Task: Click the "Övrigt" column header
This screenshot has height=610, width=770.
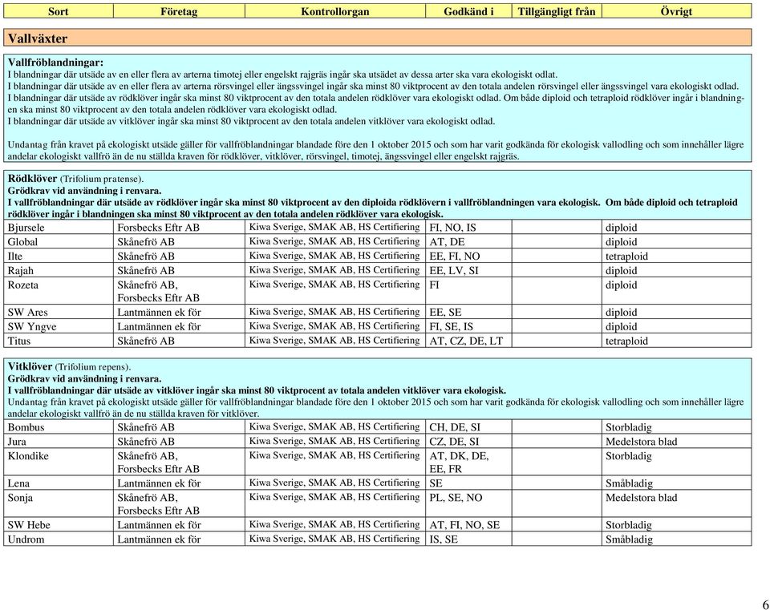Action: click(677, 11)
